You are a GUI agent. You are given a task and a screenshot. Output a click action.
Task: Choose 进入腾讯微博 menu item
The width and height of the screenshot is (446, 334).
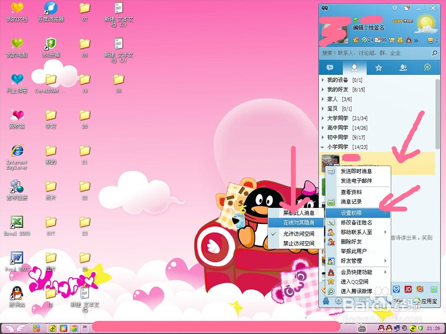point(358,291)
